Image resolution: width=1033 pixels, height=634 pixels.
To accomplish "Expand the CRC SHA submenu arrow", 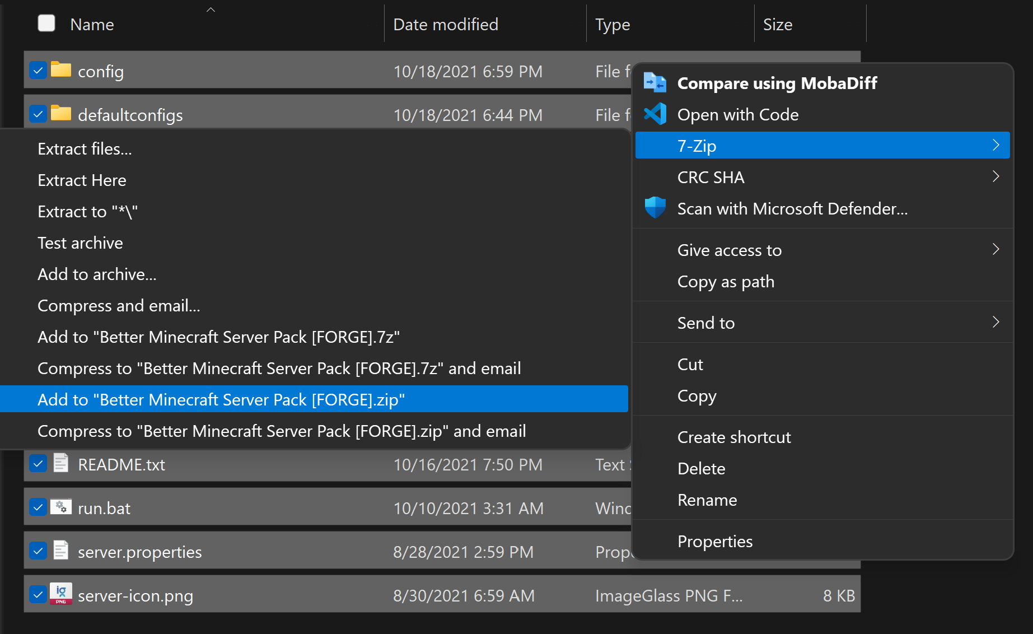I will point(995,176).
